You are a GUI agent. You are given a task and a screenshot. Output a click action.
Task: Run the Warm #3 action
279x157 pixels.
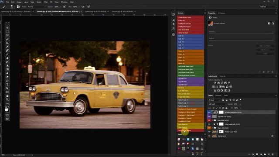(x=191, y=57)
